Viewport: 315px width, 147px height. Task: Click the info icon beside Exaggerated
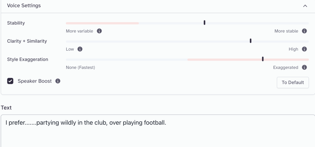pyautogui.click(x=304, y=67)
